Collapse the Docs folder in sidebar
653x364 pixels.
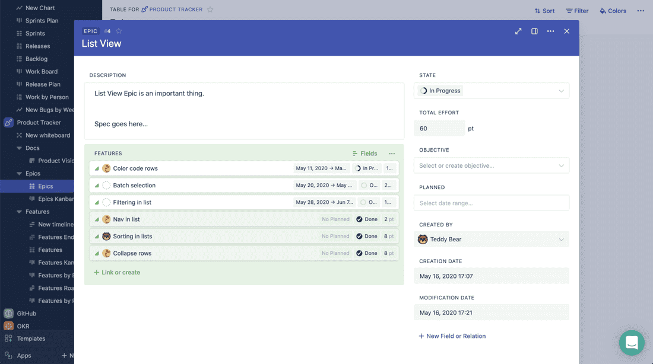click(20, 148)
